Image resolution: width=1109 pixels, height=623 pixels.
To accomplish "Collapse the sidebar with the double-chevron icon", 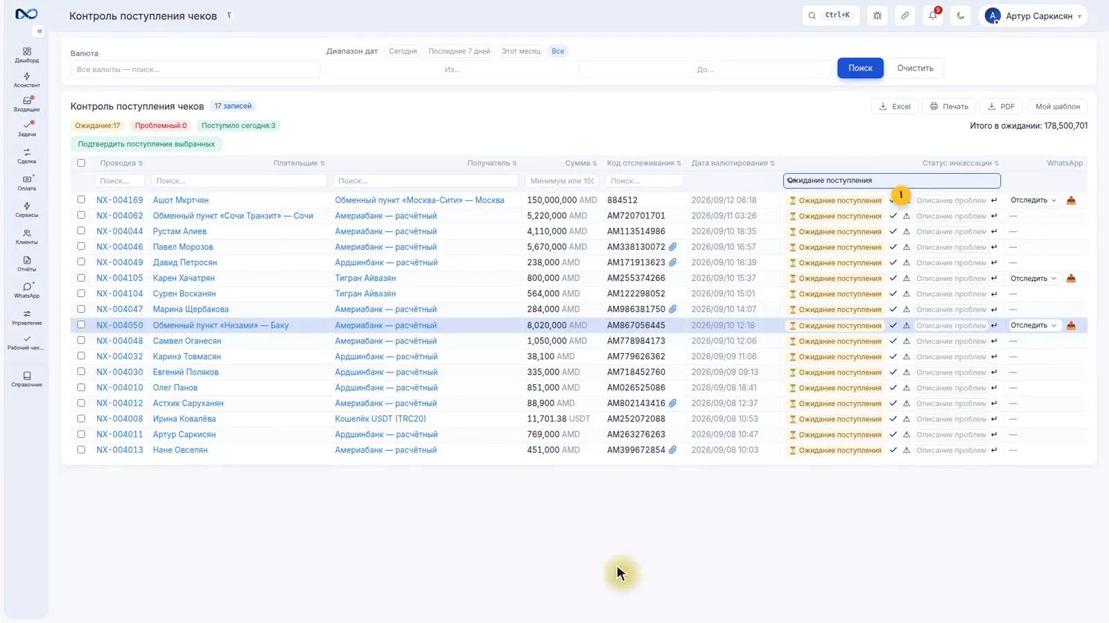I will [40, 31].
